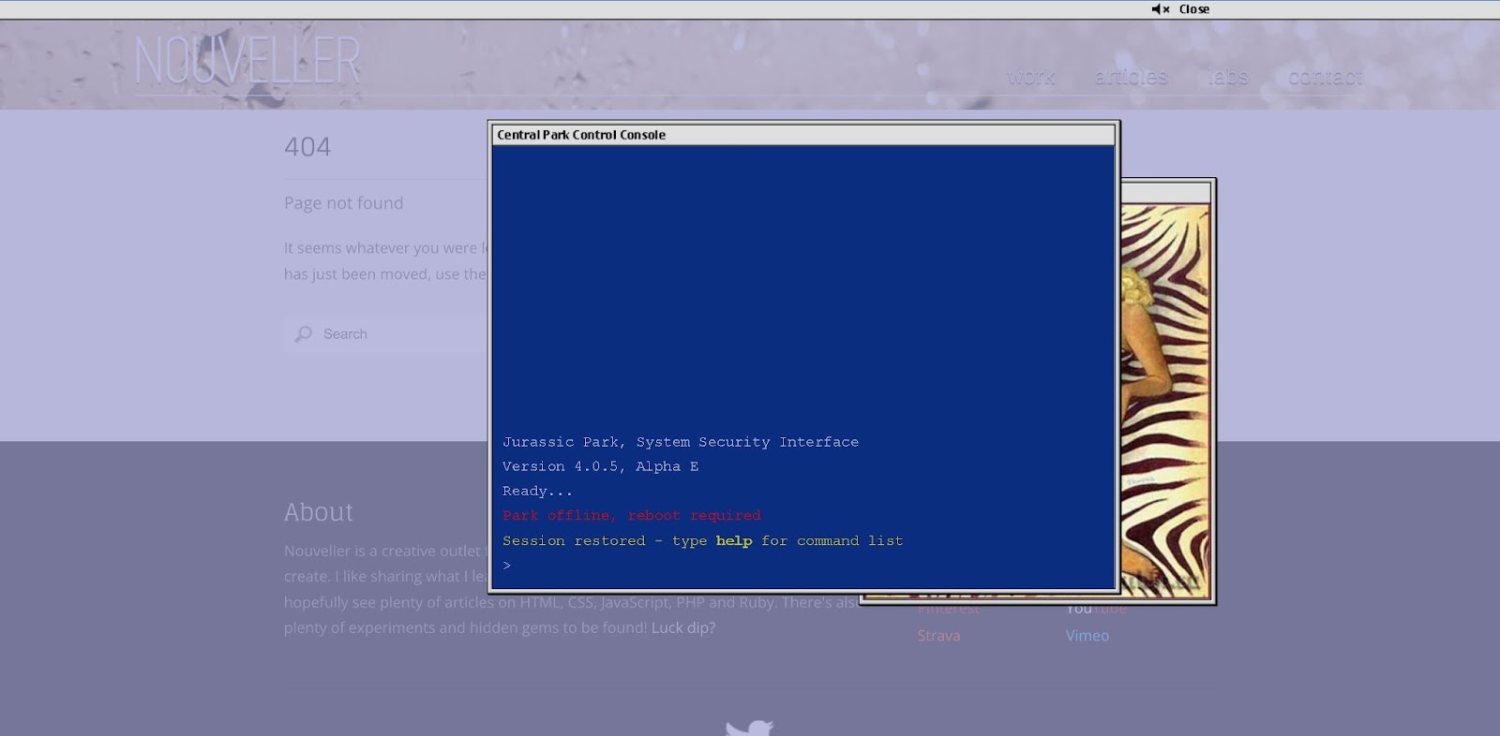Open the Nouveller logo homepage
Image resolution: width=1500 pixels, height=736 pixels.
click(x=247, y=62)
